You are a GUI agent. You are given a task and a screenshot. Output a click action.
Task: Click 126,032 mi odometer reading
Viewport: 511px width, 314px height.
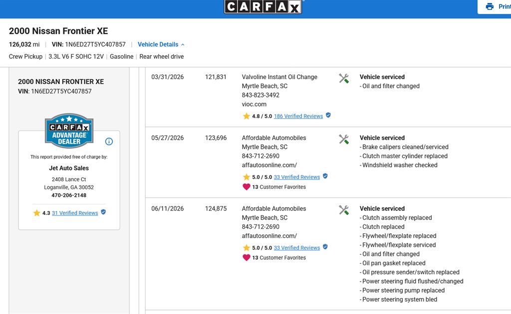click(24, 44)
